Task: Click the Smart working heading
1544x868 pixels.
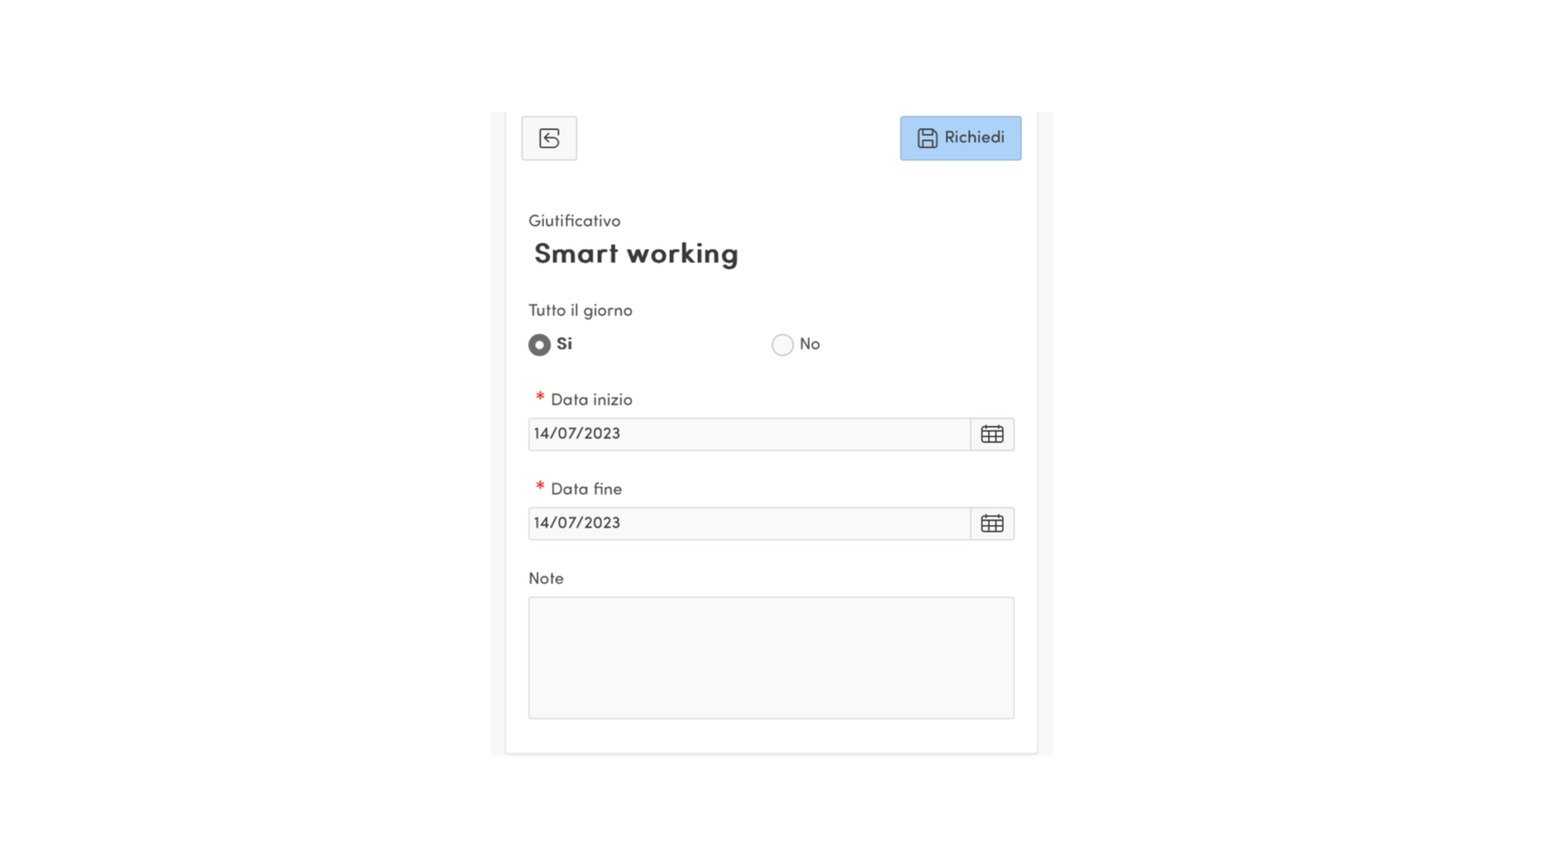Action: coord(635,254)
